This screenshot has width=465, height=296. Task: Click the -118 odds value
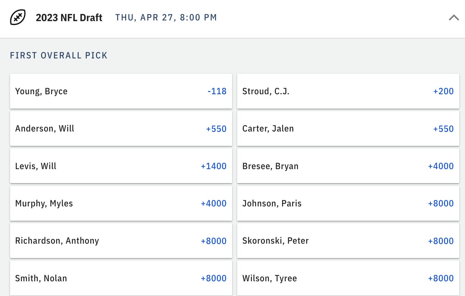coord(217,91)
